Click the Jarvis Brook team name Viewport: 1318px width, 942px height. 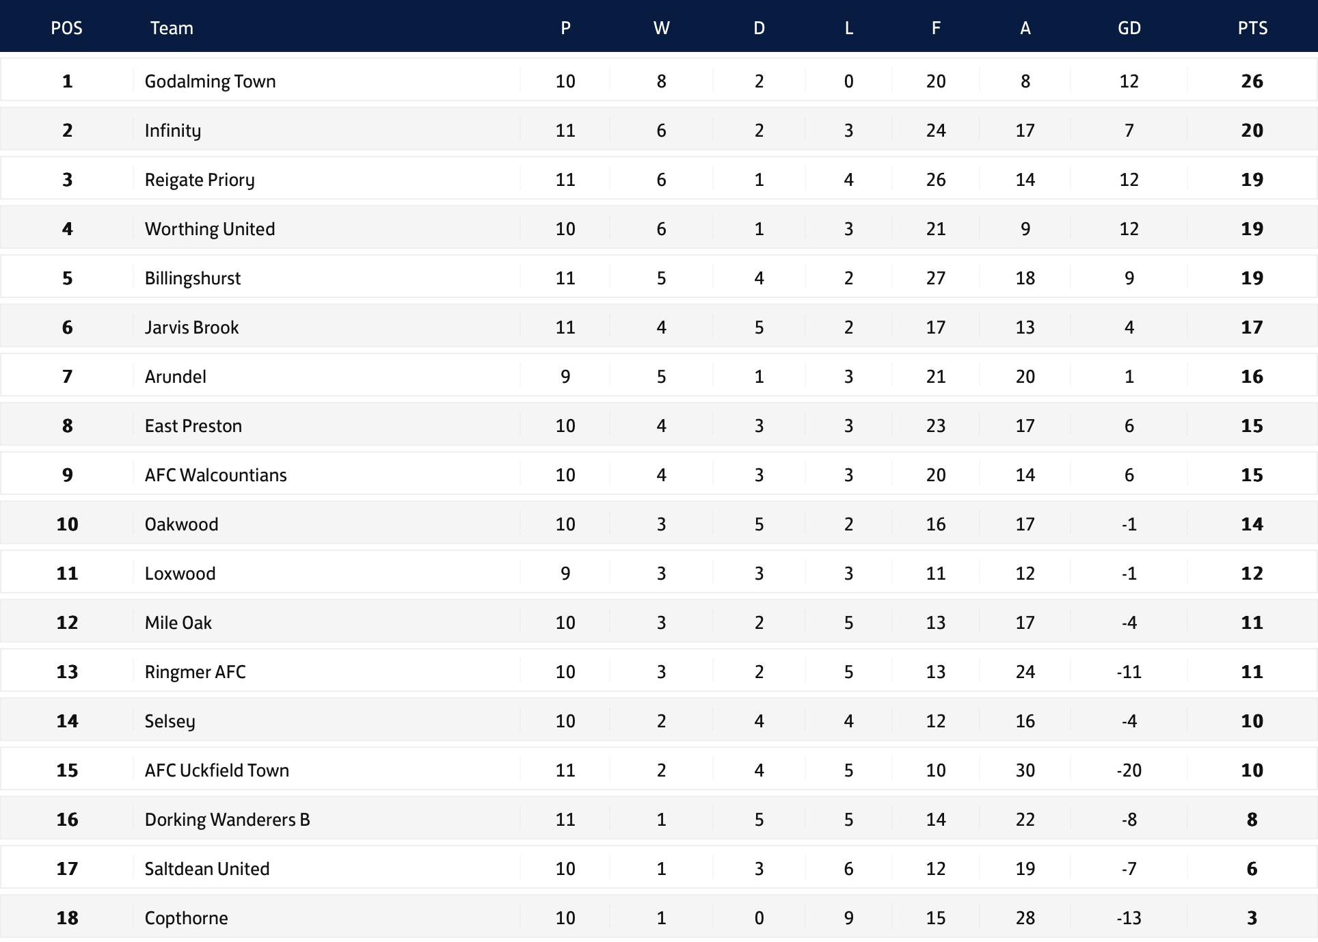(191, 327)
